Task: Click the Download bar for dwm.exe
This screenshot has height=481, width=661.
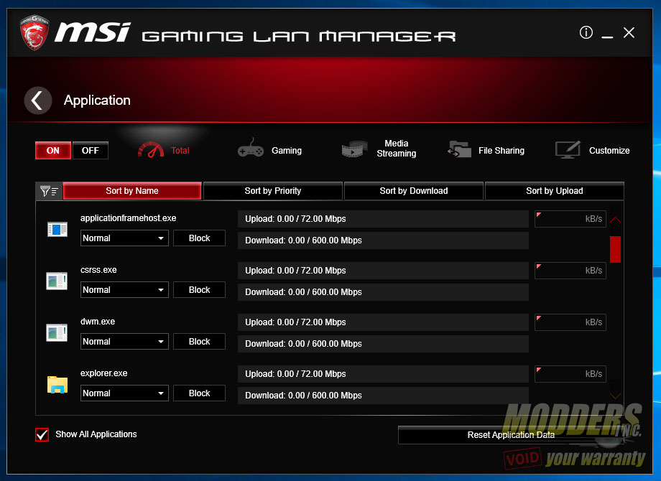Action: point(383,344)
